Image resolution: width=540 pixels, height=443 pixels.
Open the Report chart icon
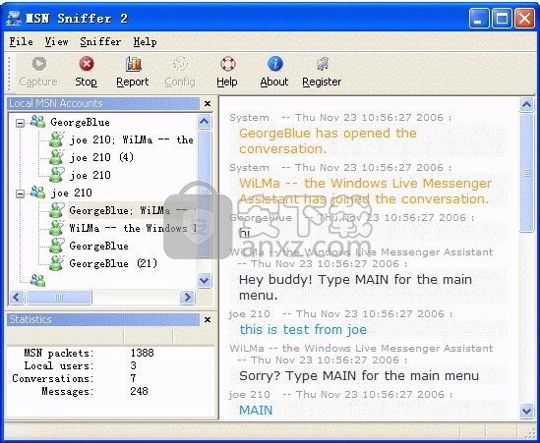pyautogui.click(x=133, y=64)
